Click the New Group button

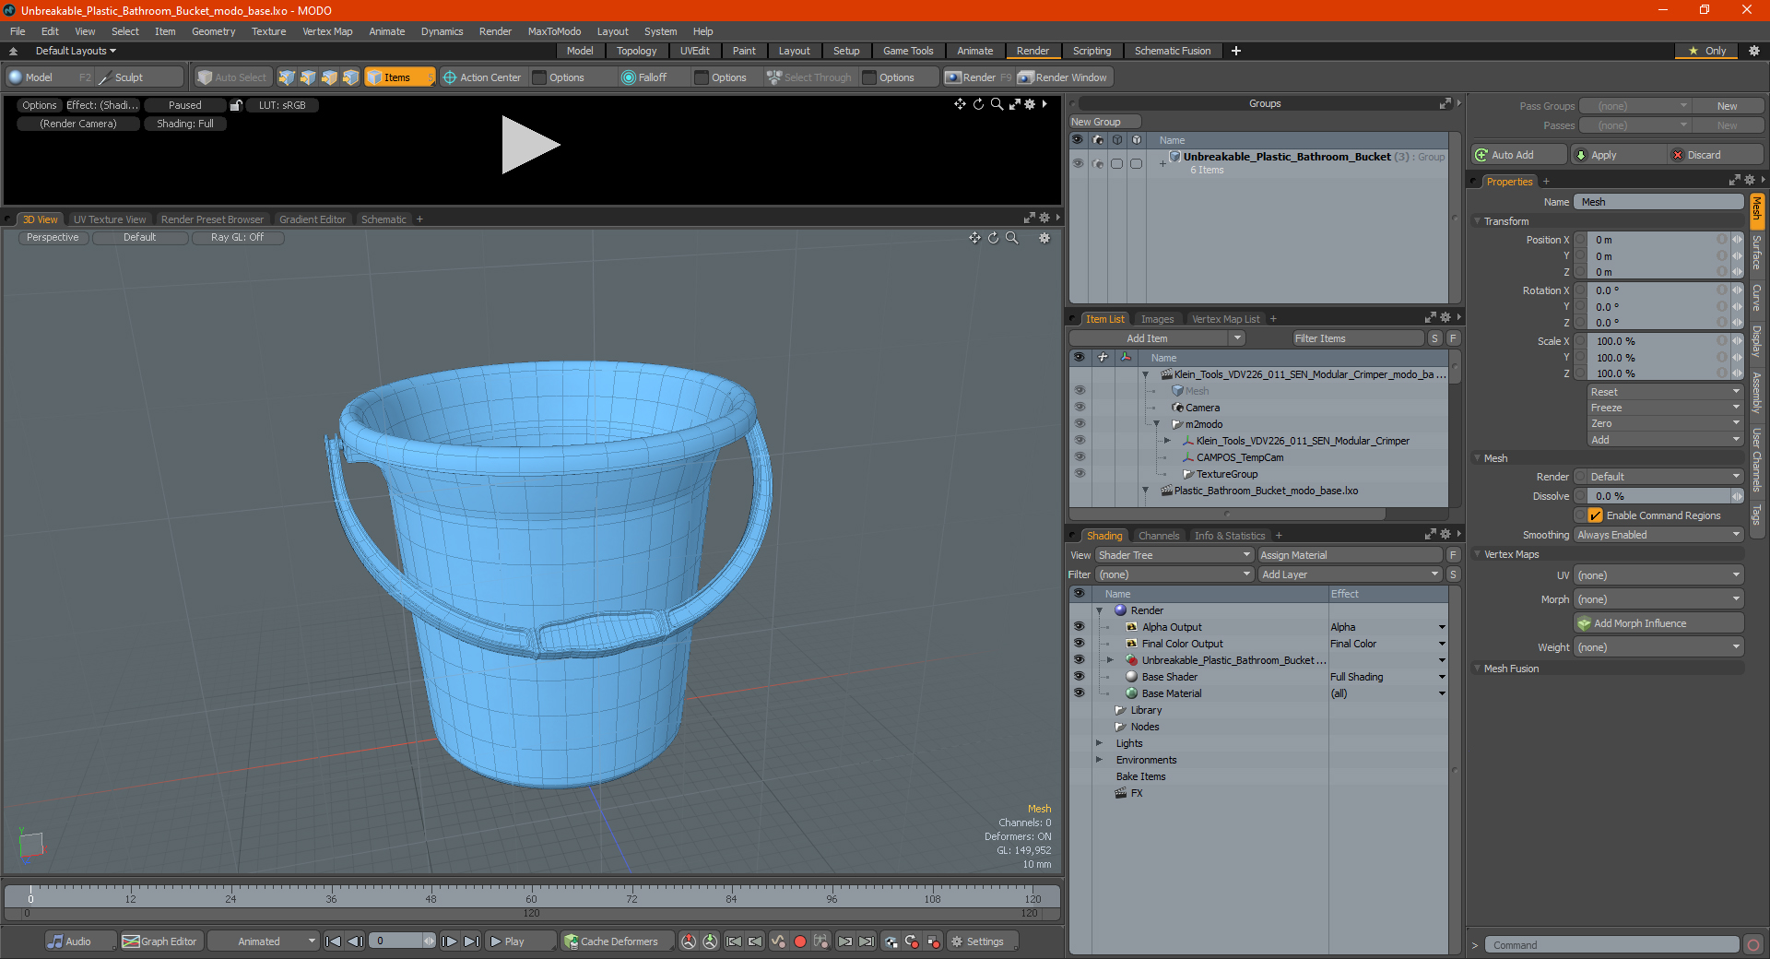[x=1104, y=122]
